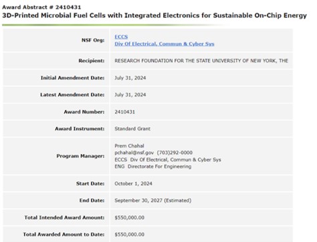Viewport: 317px width, 242px height.
Task: Select the recipient Research Foundation text
Action: [x=201, y=61]
